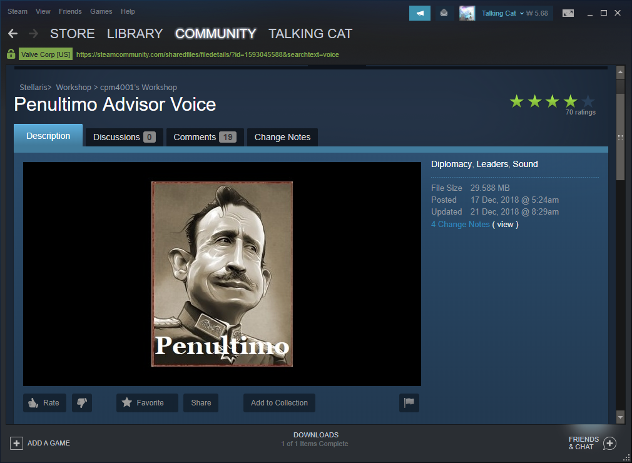Open the inbox envelope icon
Viewport: 632px width, 463px height.
(x=444, y=13)
